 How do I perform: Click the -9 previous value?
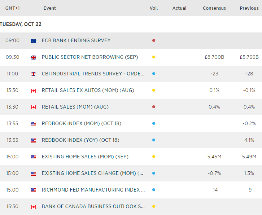pos(249,190)
